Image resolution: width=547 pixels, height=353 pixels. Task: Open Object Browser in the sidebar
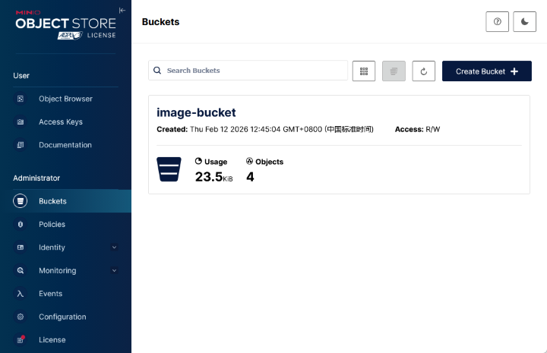click(x=65, y=99)
